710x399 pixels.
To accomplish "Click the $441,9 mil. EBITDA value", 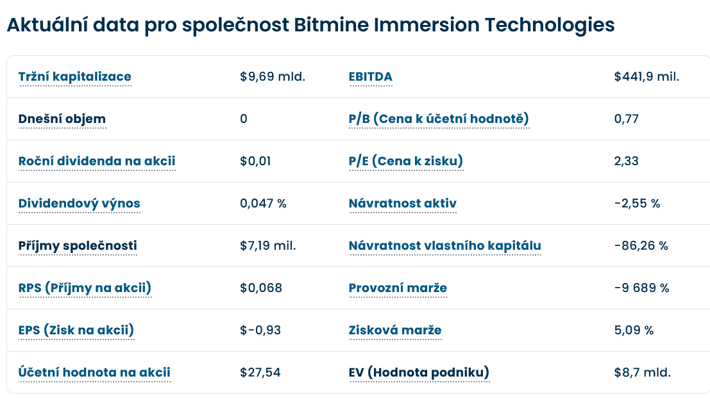I will [647, 77].
